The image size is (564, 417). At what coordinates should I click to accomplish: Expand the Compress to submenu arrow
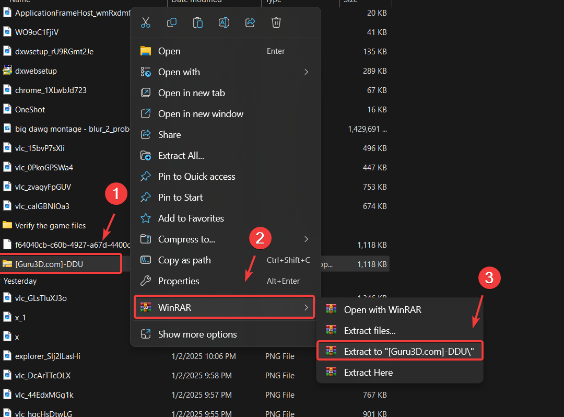coord(307,239)
